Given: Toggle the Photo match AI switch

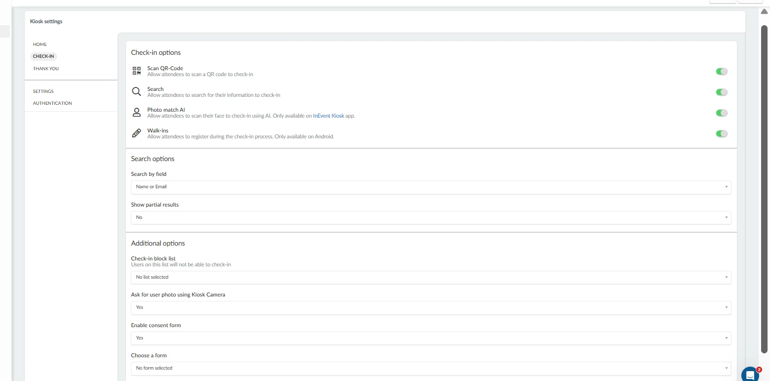Looking at the screenshot, I should (722, 113).
